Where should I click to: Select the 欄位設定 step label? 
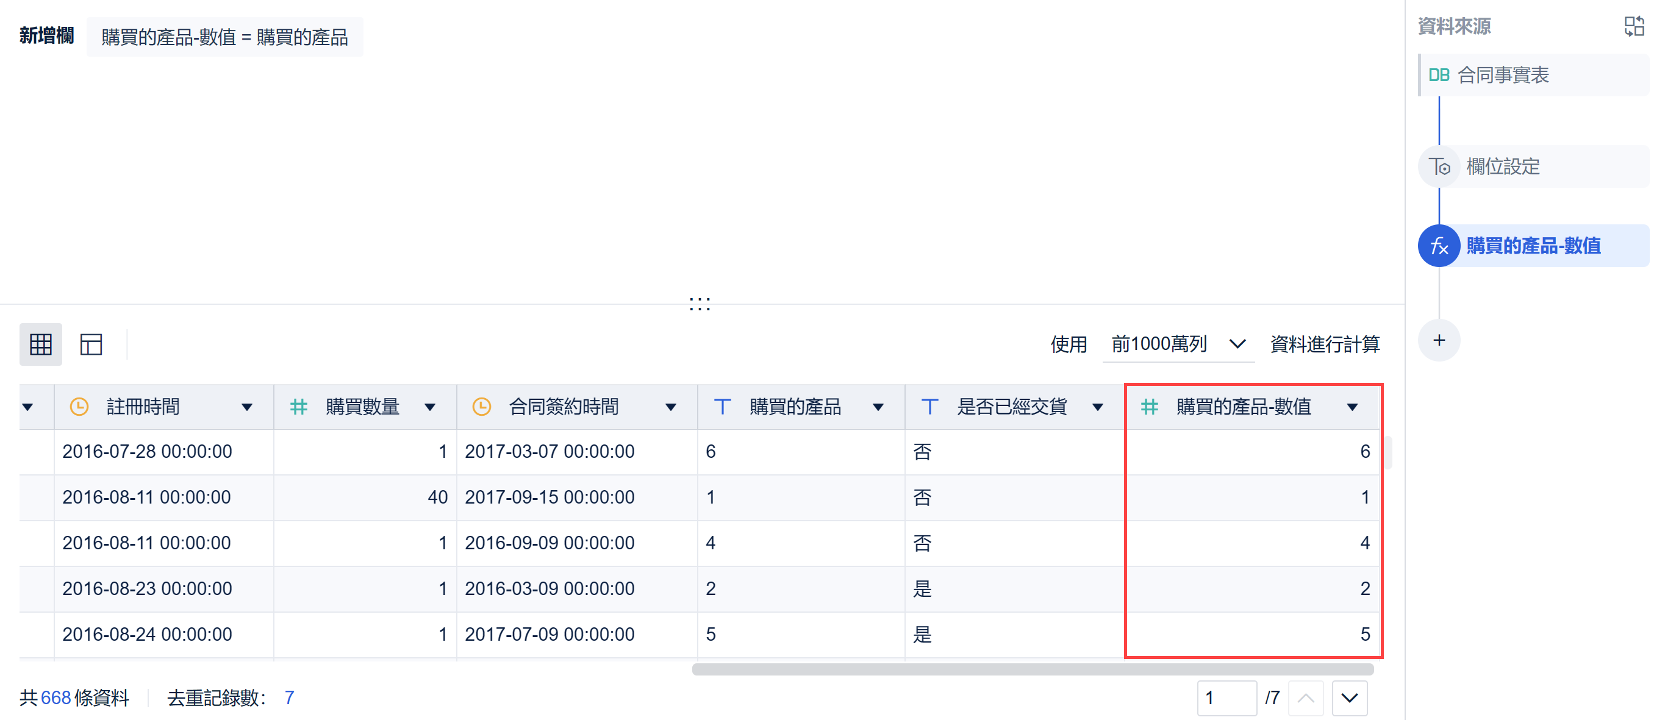pos(1503,167)
